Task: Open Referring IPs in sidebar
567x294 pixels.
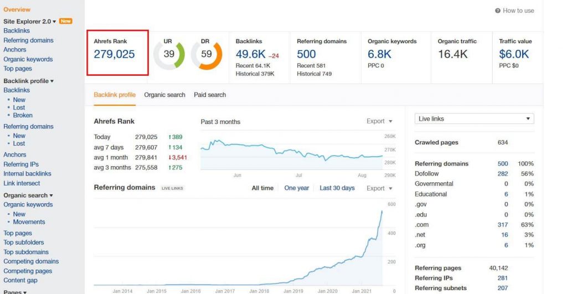Action: coord(21,164)
